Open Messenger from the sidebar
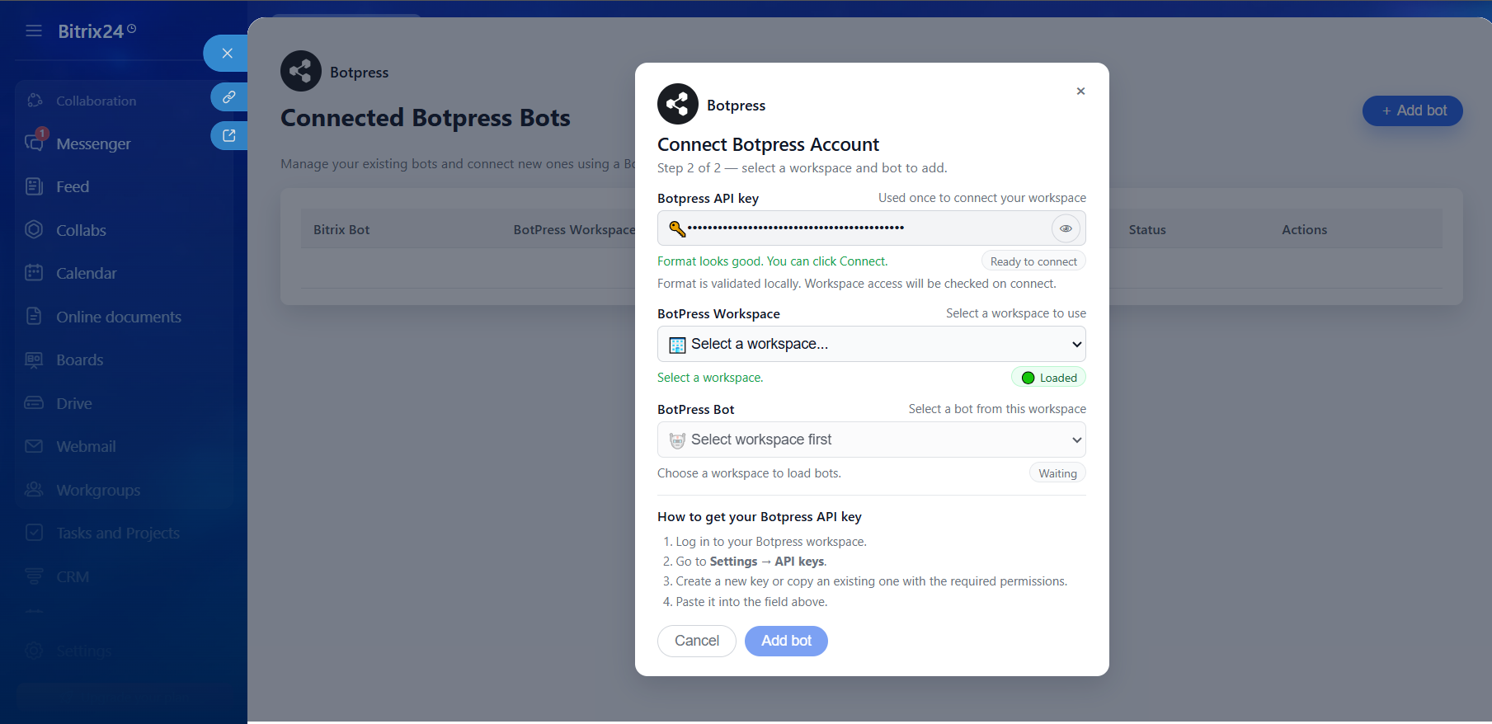The height and width of the screenshot is (724, 1492). 93,144
